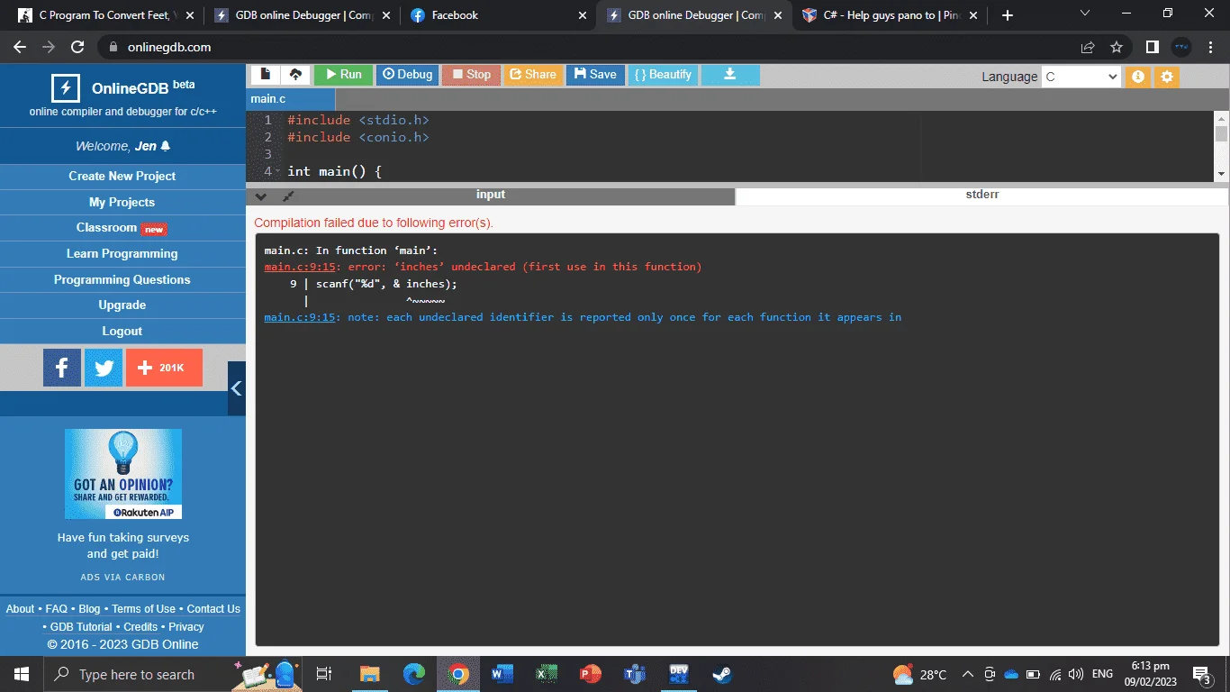
Task: Switch to the Facebook browser tab
Action: (x=498, y=15)
